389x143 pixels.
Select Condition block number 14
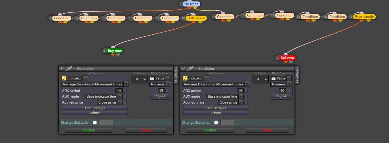coord(89,18)
